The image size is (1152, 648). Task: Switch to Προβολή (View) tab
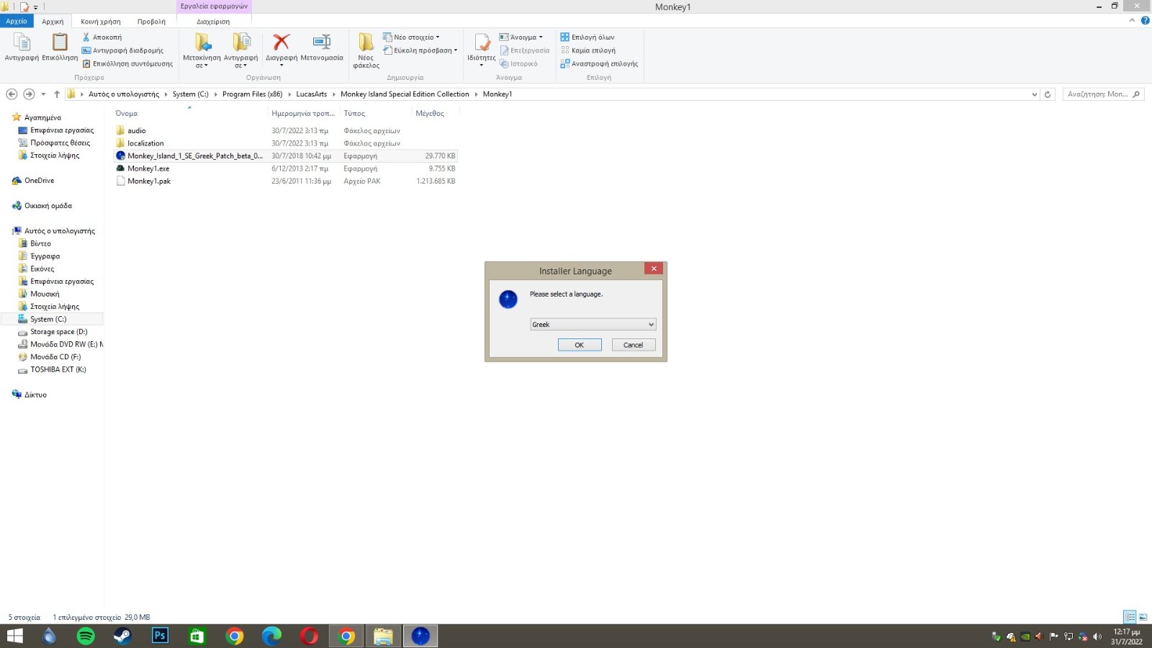[151, 22]
